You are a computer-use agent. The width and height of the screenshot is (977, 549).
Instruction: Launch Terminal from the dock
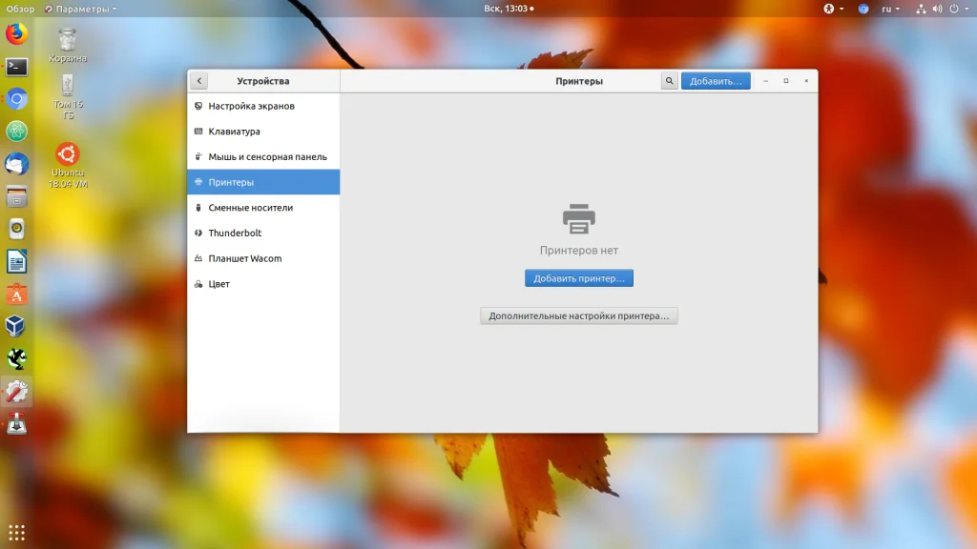click(16, 67)
